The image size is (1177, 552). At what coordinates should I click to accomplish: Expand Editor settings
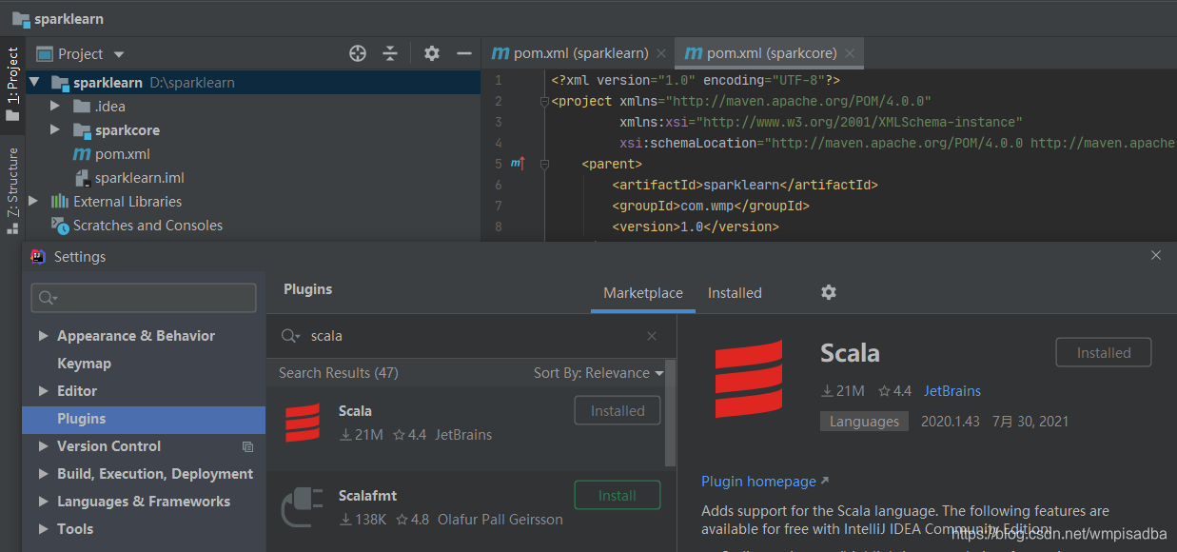click(x=44, y=391)
